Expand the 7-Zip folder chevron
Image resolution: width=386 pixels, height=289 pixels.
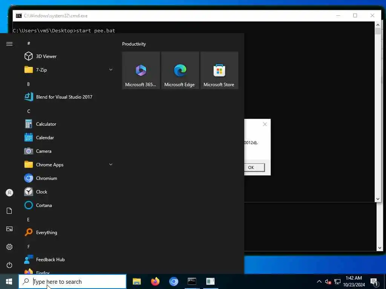pos(111,70)
